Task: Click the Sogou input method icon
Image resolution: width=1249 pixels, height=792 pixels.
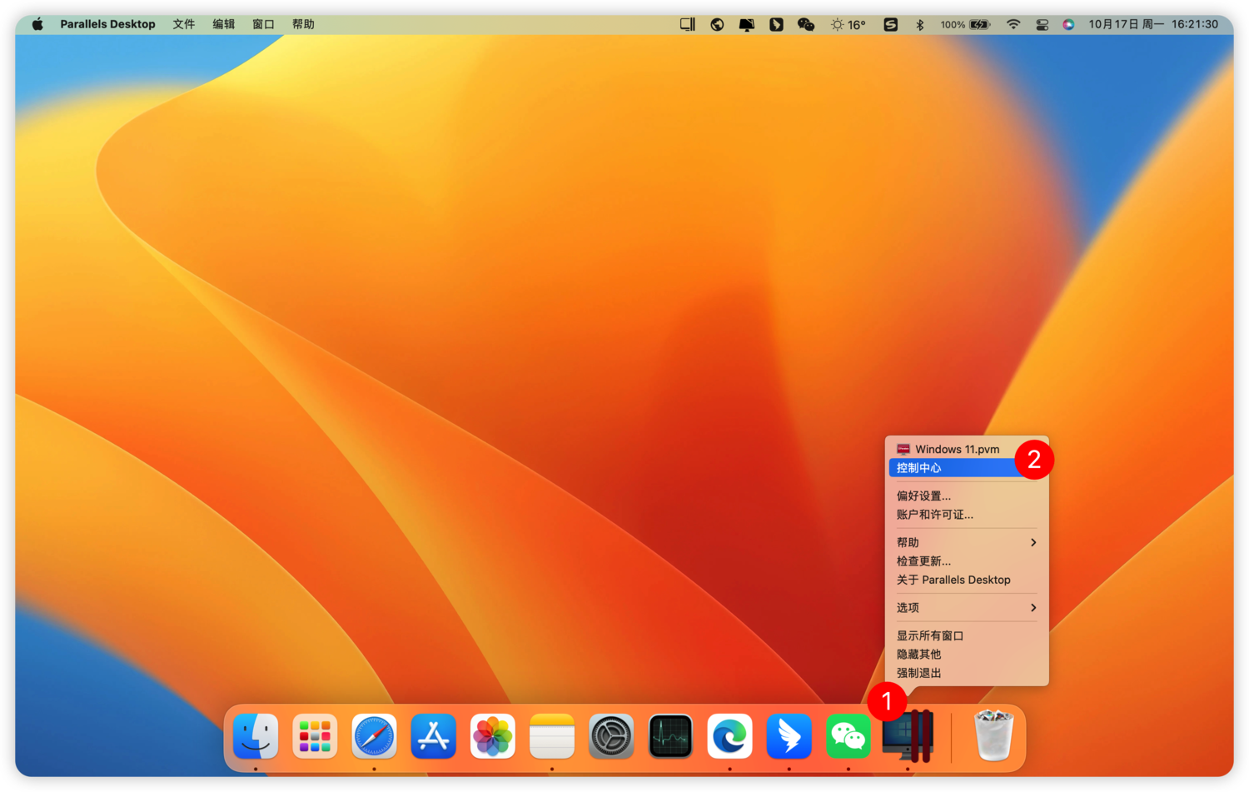Action: tap(891, 24)
